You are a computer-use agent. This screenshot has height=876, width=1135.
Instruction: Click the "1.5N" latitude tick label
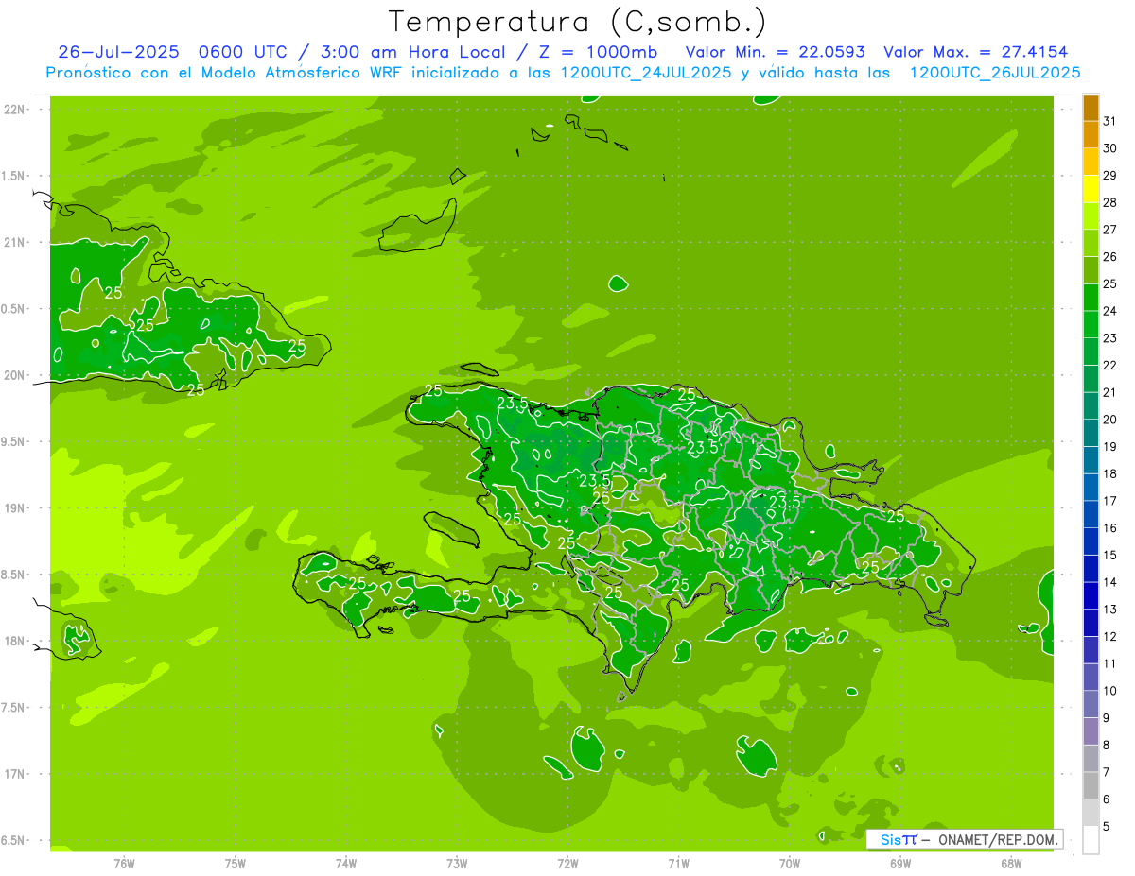point(14,176)
